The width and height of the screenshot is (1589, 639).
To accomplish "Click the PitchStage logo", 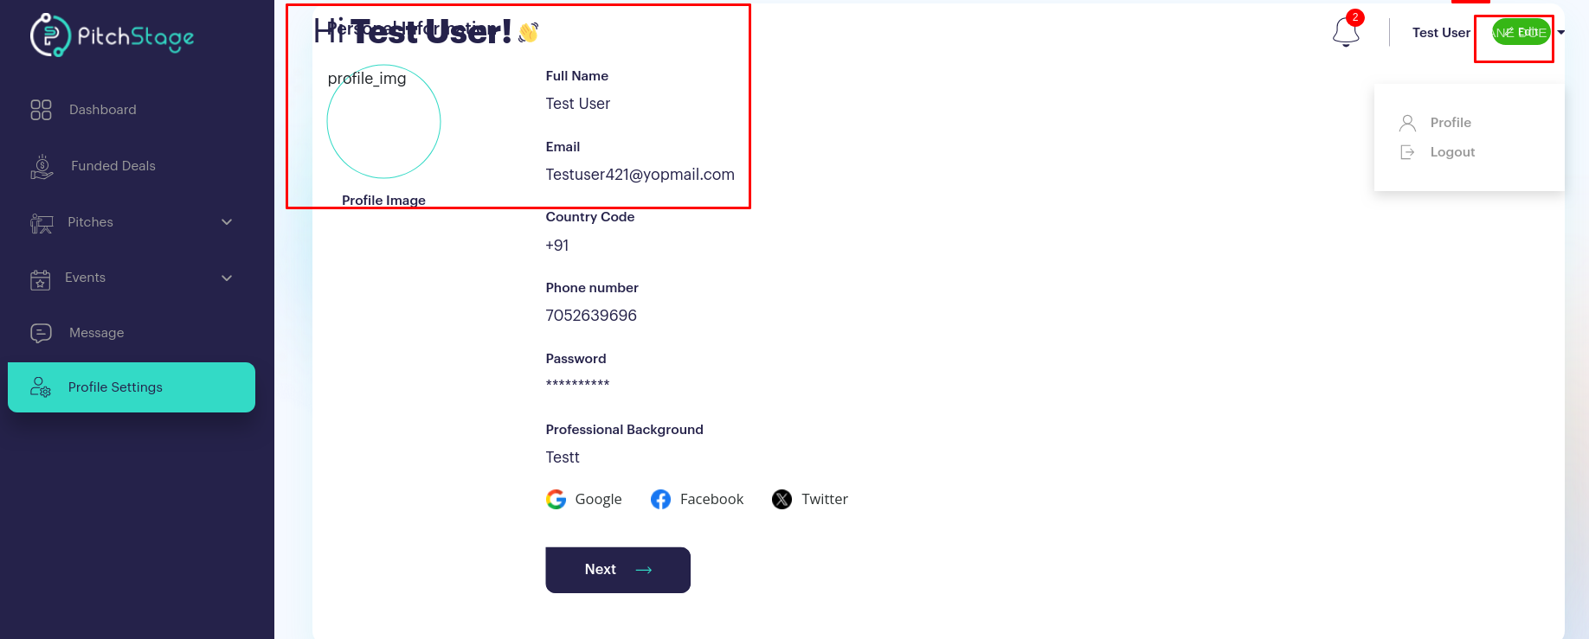I will (x=113, y=35).
